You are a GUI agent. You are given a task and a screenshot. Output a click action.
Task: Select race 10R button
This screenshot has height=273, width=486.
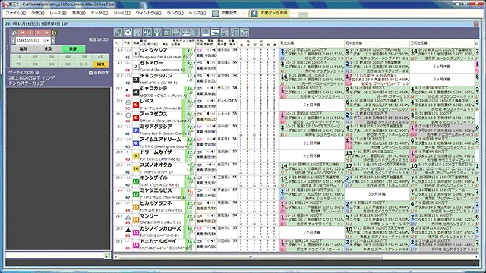point(68,64)
